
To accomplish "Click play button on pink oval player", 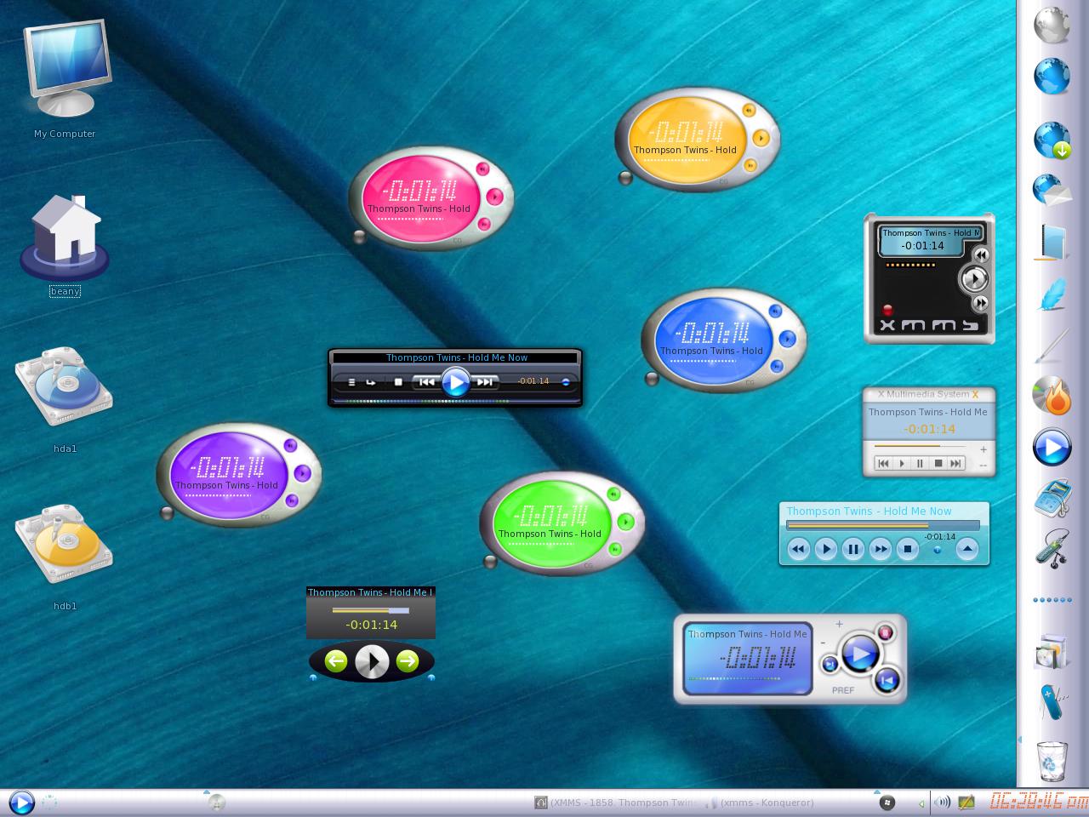I will (x=494, y=197).
